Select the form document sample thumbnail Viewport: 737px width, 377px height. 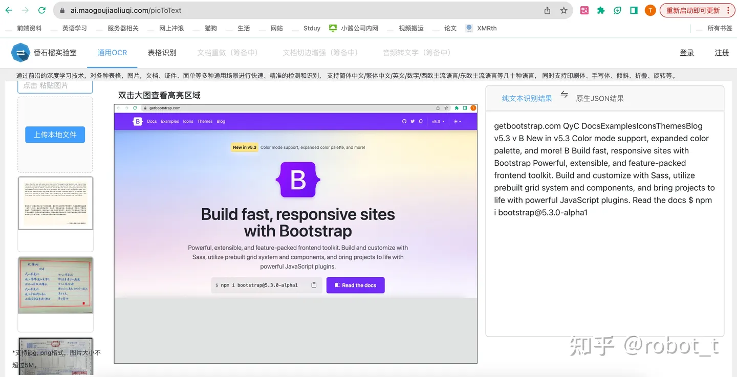pos(56,357)
